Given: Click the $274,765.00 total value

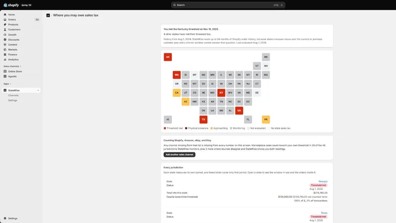Looking at the screenshot, I should click(320, 193).
